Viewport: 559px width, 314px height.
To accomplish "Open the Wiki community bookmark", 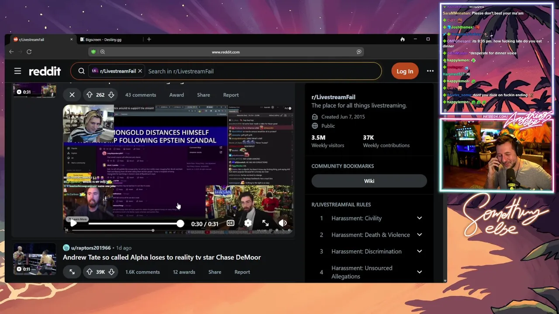I will [369, 181].
